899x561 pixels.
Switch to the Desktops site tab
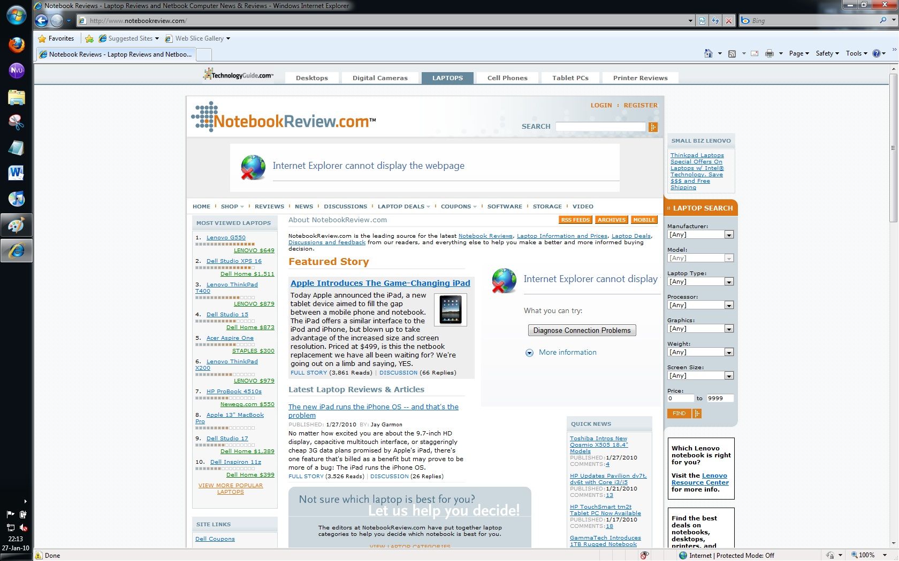tap(312, 78)
